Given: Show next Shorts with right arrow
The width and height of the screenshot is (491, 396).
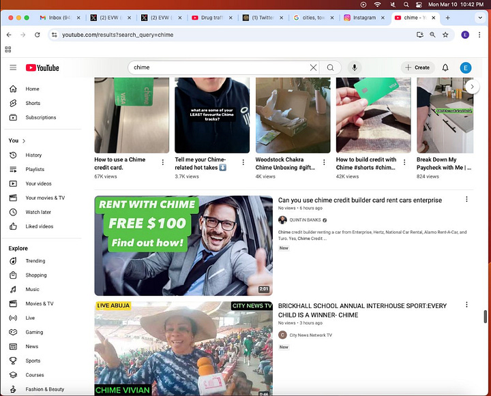Looking at the screenshot, I should (x=472, y=87).
